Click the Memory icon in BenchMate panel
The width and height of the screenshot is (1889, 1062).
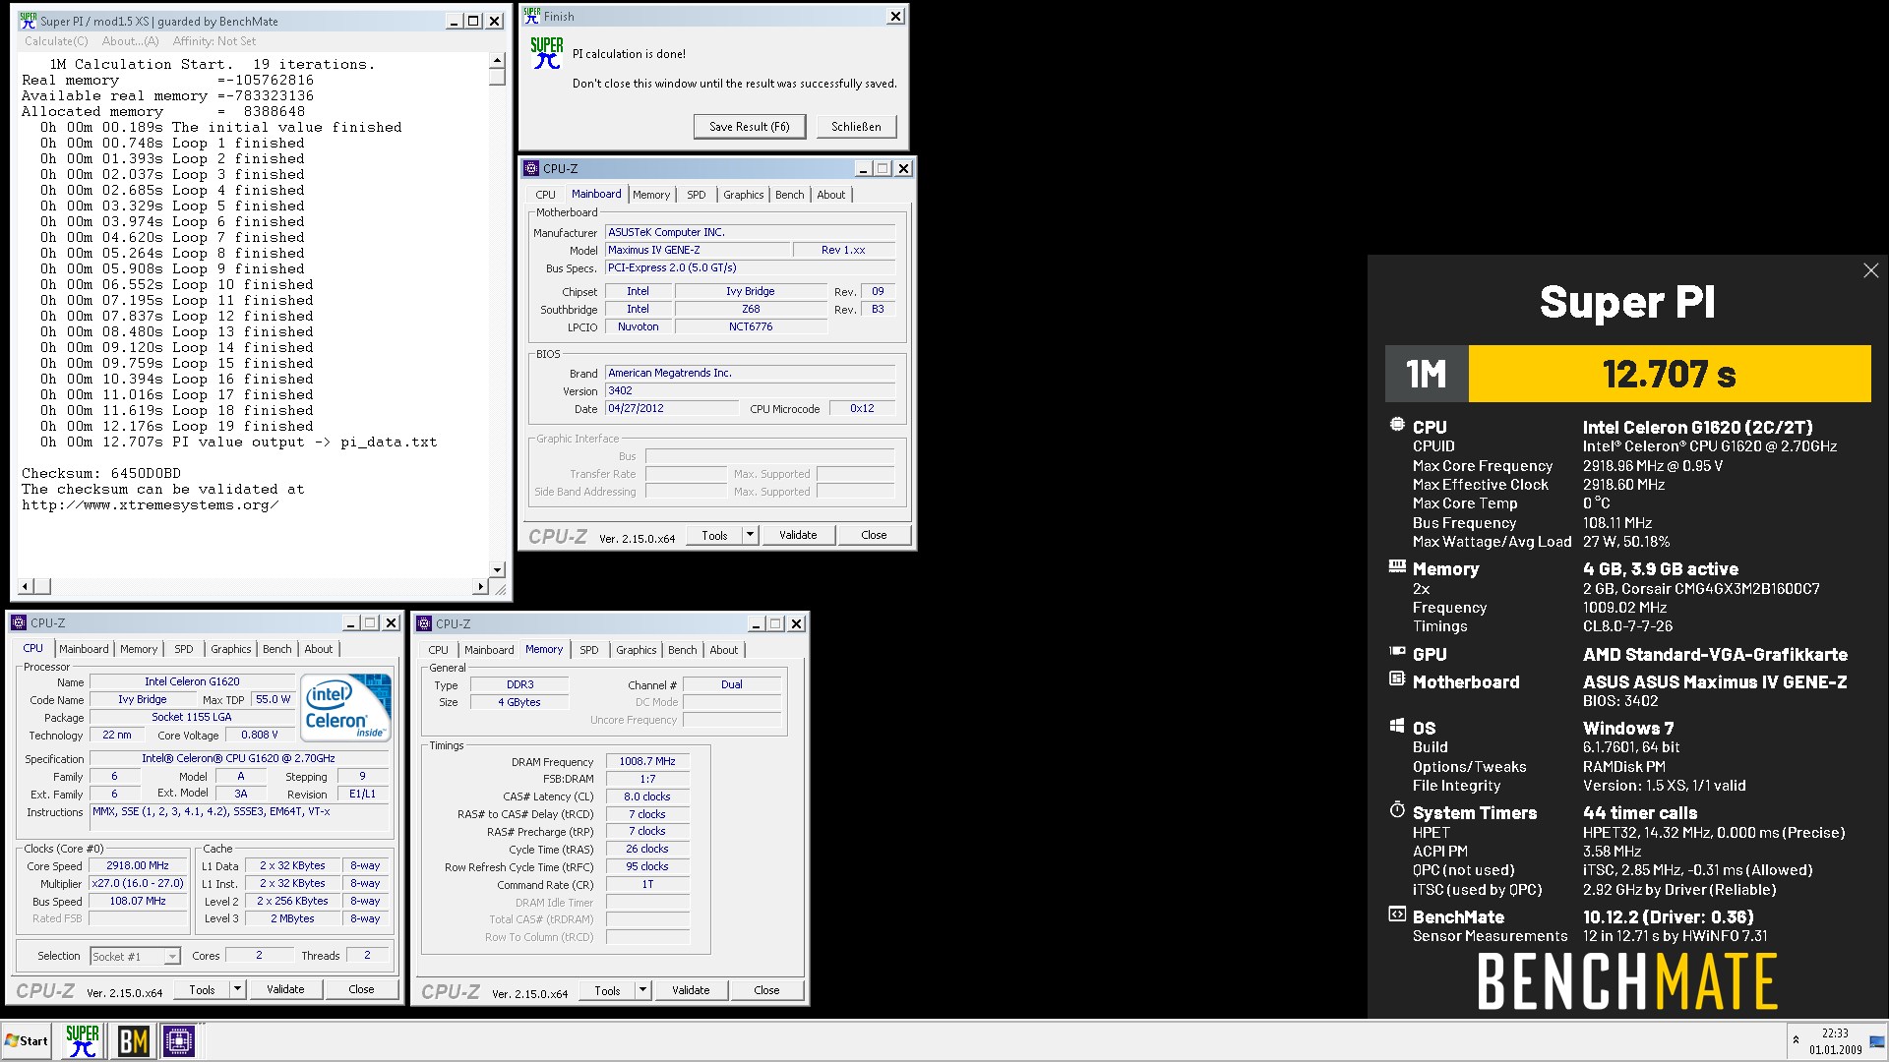coord(1397,566)
